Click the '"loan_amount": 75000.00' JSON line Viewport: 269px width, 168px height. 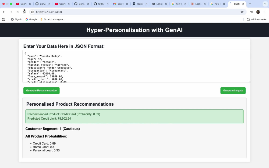45,76
